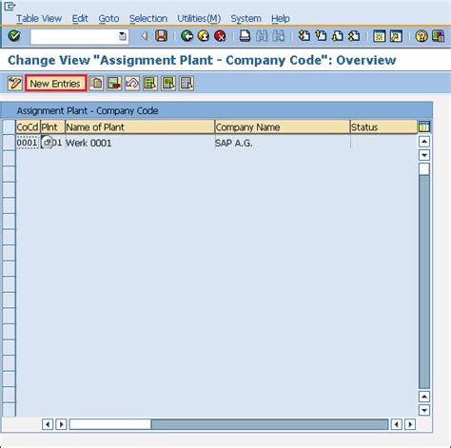Open the table configuration settings icon
Image resolution: width=451 pixels, height=448 pixels.
(424, 127)
